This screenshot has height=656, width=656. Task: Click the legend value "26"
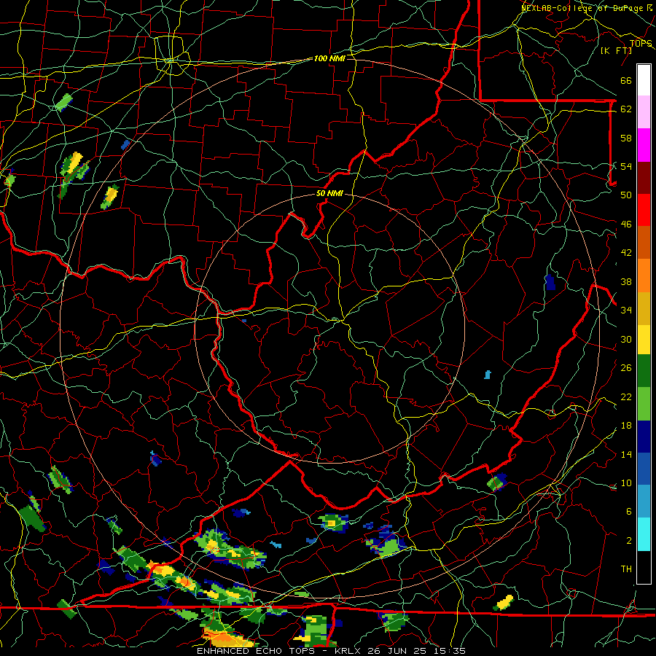coord(626,368)
